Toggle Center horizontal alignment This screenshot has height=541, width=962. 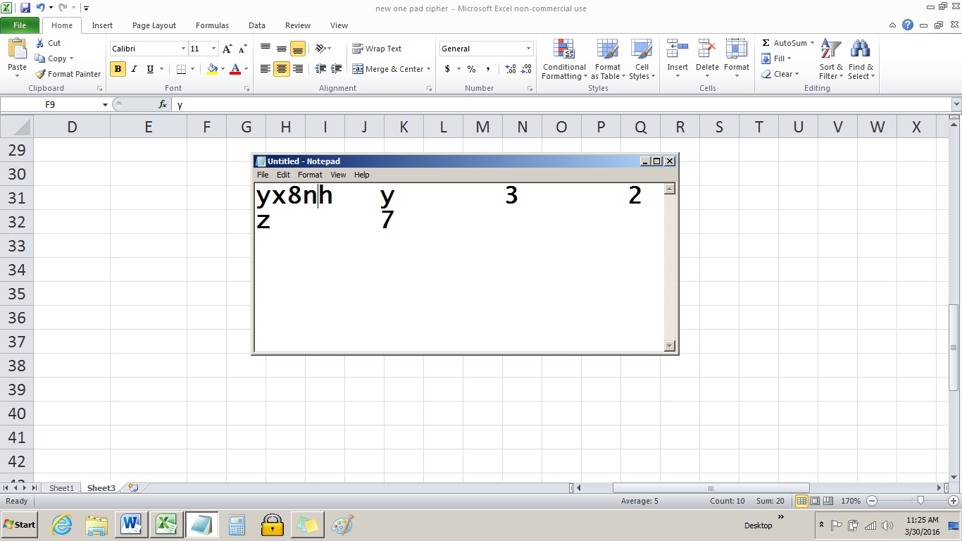[282, 69]
